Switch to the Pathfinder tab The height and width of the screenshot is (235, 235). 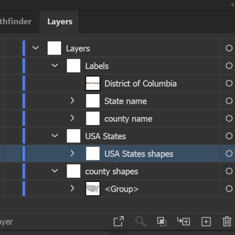16,22
